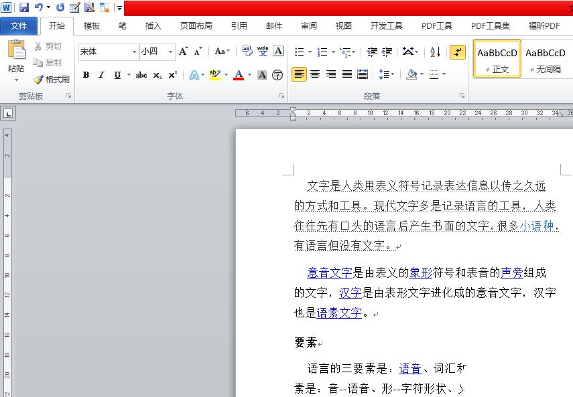Sort text with the AZ sort icon

pos(436,52)
